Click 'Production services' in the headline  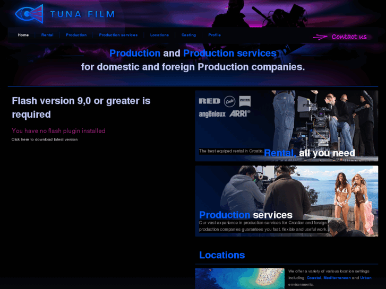(230, 53)
